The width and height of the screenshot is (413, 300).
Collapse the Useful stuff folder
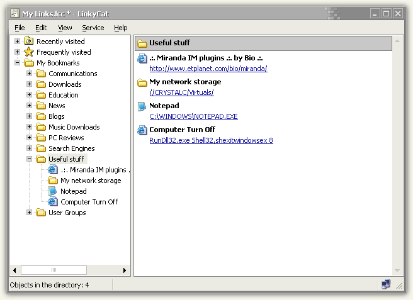coord(29,159)
